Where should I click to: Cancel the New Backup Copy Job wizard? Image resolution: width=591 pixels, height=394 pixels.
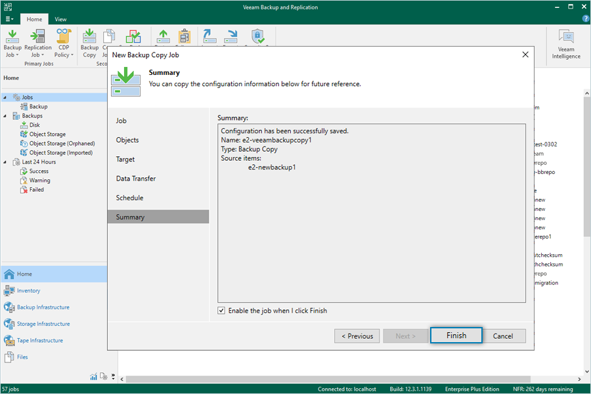click(503, 336)
